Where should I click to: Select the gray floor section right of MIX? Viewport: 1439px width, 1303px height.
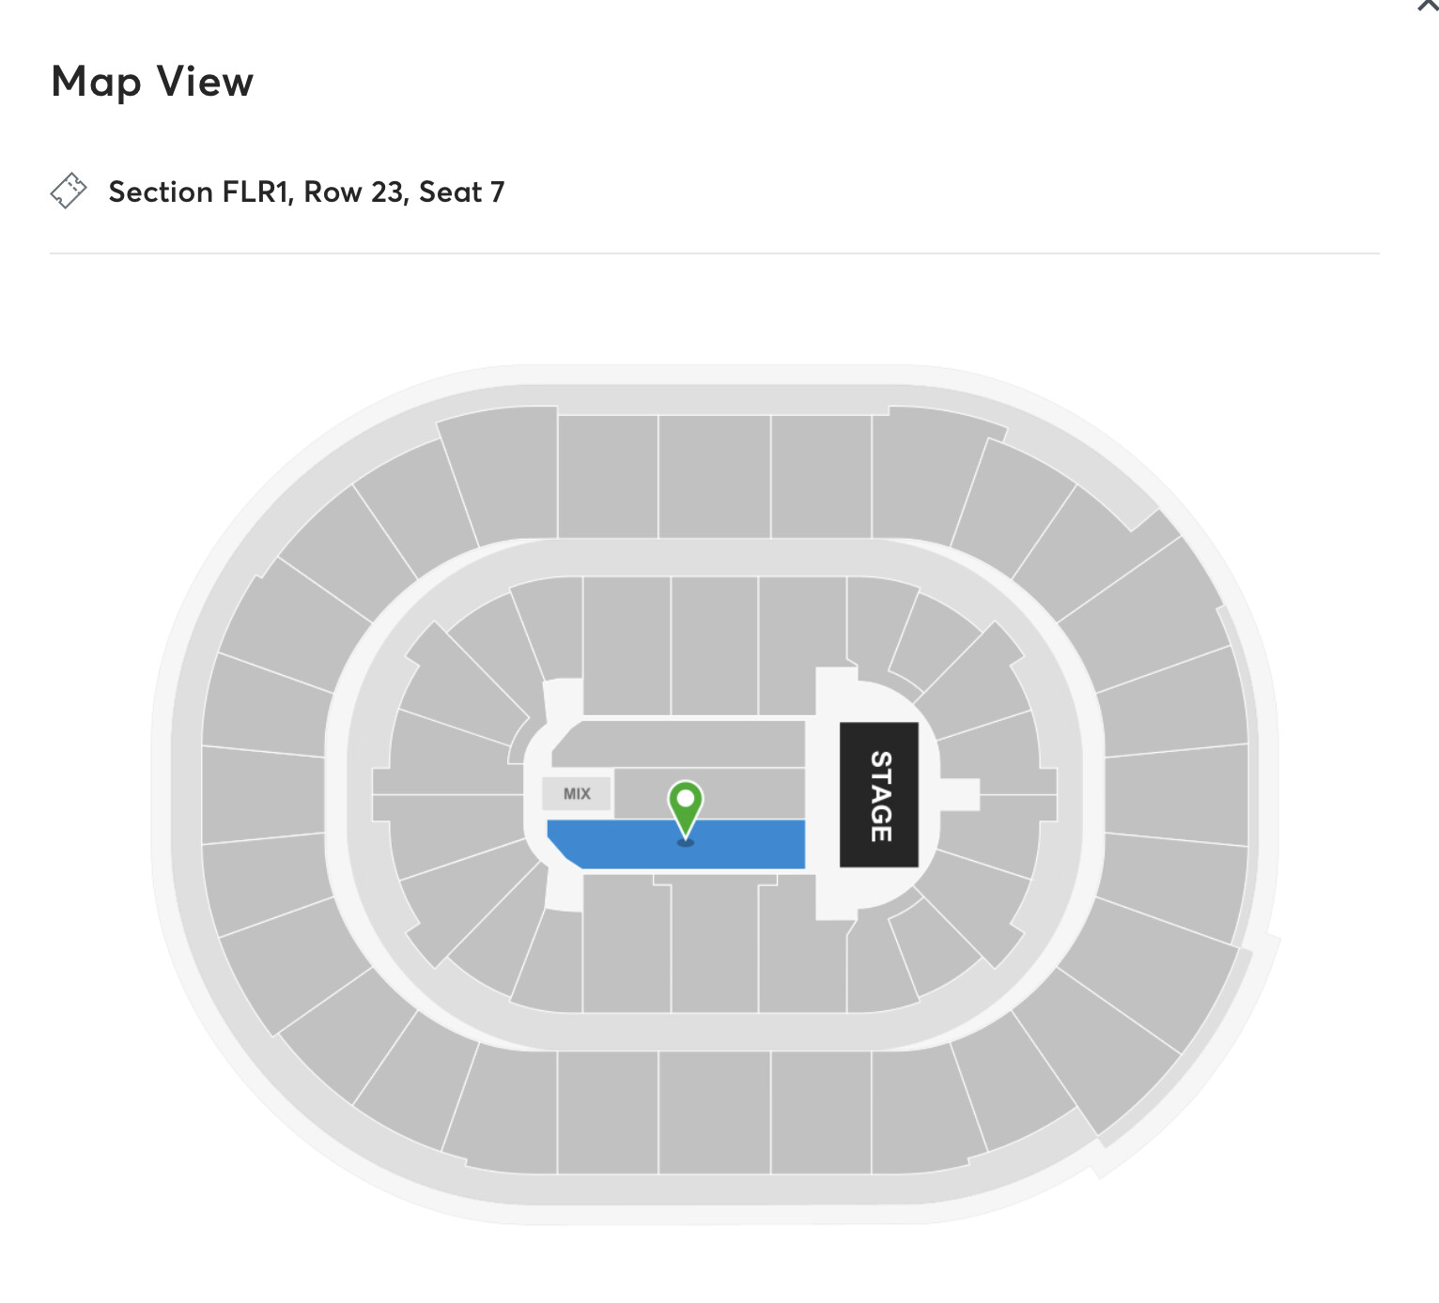point(710,793)
